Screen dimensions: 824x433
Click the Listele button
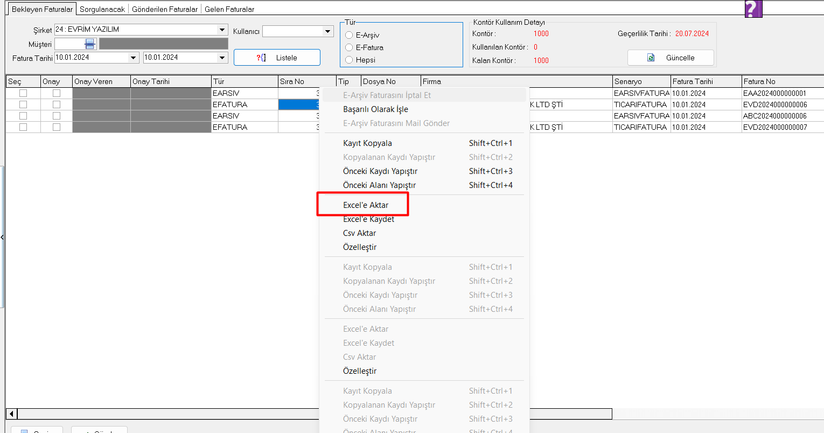[x=277, y=58]
